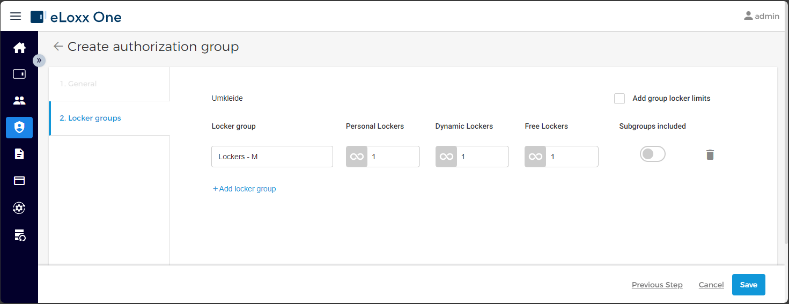Click the Subgroups included column label
Screen dimensions: 789x304
click(652, 126)
